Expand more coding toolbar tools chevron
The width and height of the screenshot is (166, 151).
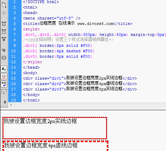coord(5,102)
